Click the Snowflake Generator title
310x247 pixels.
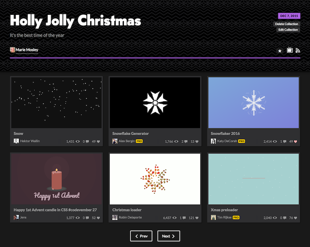point(131,133)
